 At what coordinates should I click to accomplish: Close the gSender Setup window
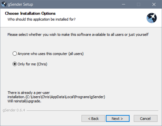click(x=154, y=4)
